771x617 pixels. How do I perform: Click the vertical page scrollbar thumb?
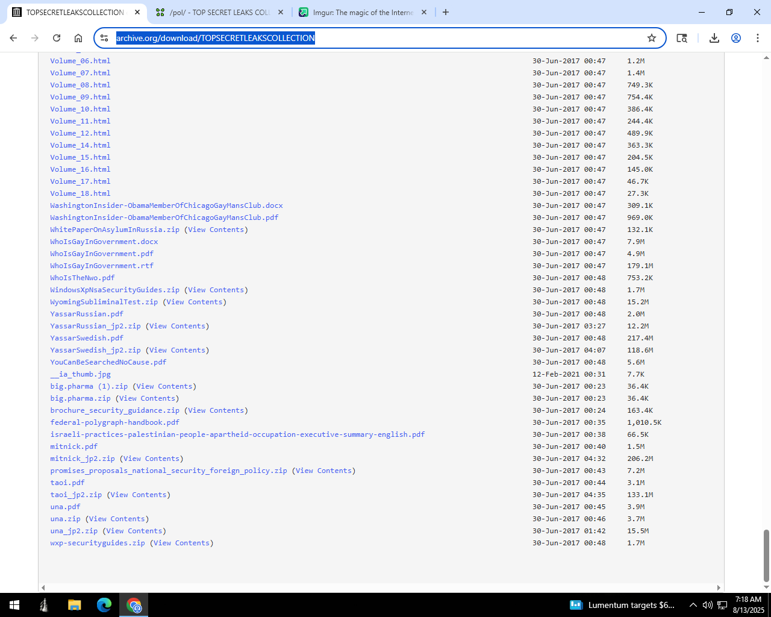pyautogui.click(x=766, y=555)
